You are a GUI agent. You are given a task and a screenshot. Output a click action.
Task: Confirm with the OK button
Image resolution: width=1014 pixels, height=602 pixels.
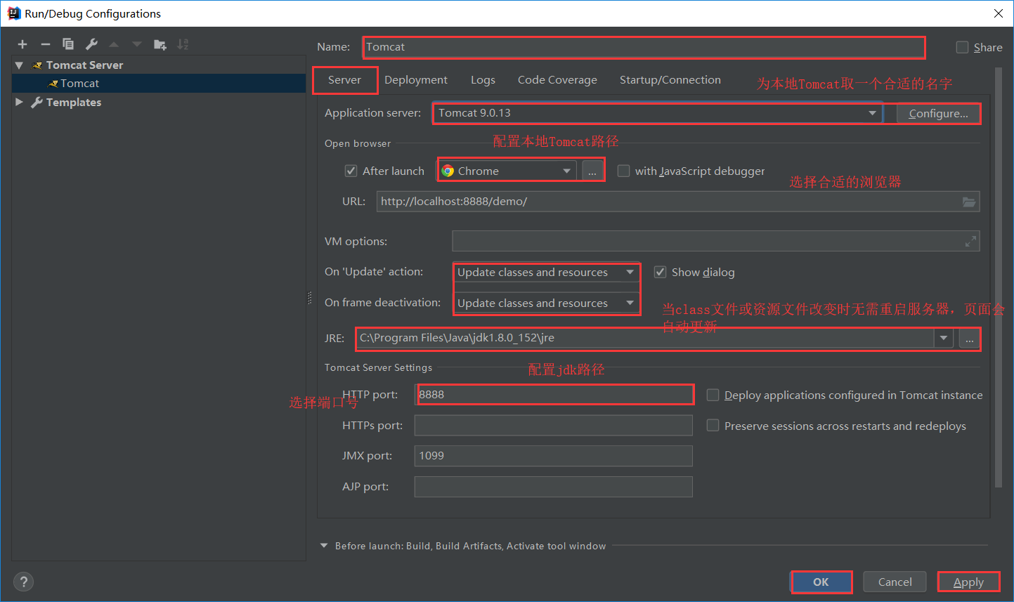(x=821, y=582)
